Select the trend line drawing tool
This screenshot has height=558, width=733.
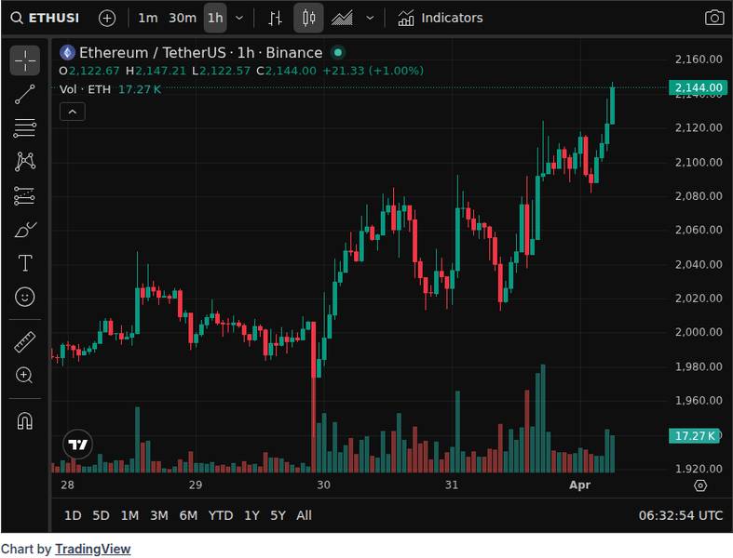coord(25,94)
